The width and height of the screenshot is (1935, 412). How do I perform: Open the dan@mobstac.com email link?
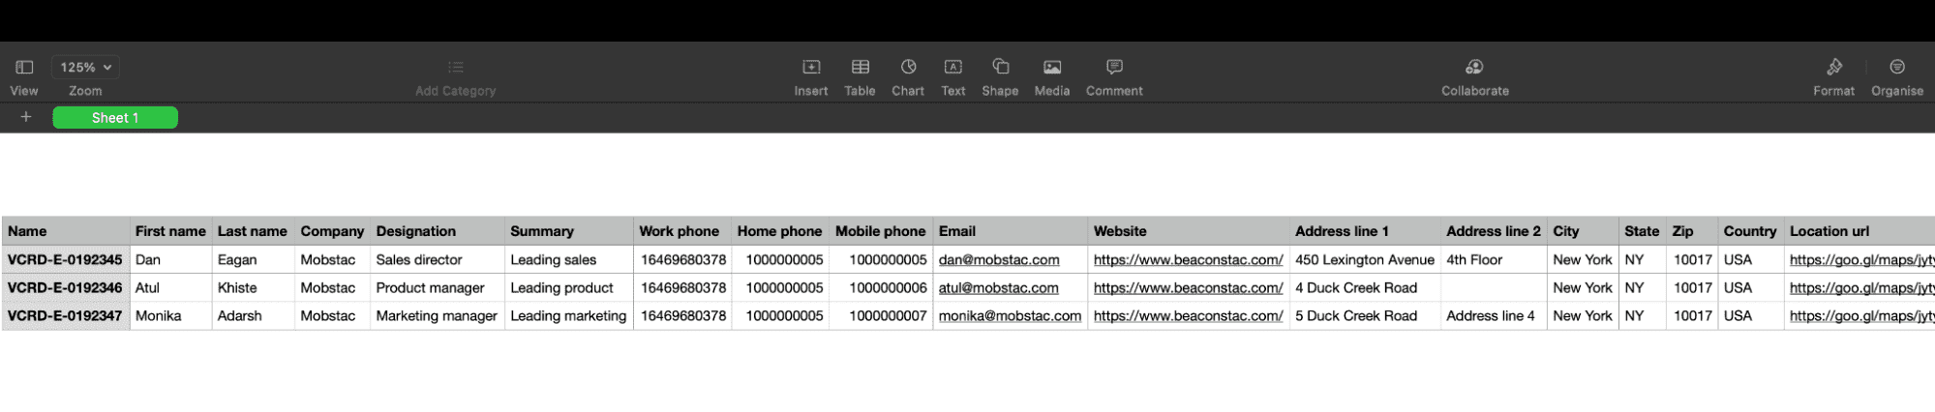coord(999,260)
